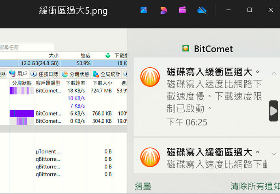Click the 任務日誌 info icon
280x194 pixels.
(x=34, y=74)
